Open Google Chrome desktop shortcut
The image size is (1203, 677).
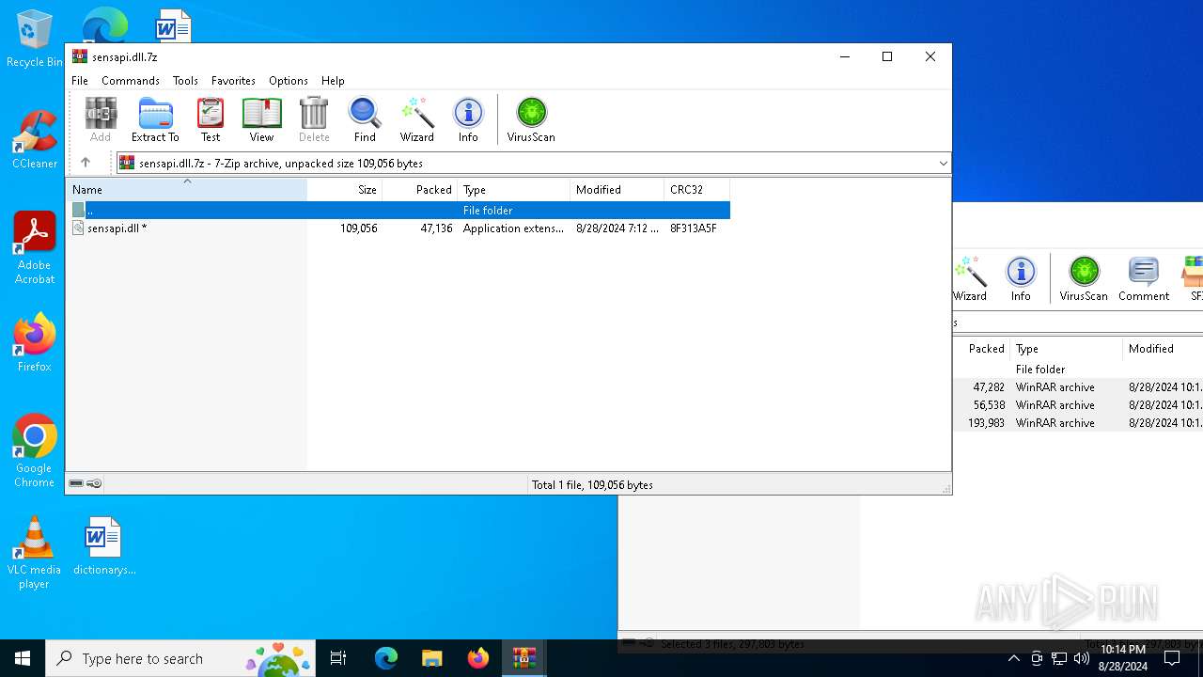coord(35,451)
